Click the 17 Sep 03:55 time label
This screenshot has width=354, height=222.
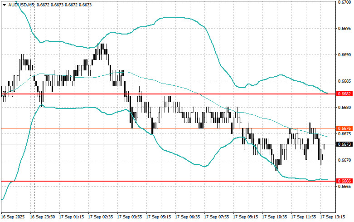coord(129,217)
